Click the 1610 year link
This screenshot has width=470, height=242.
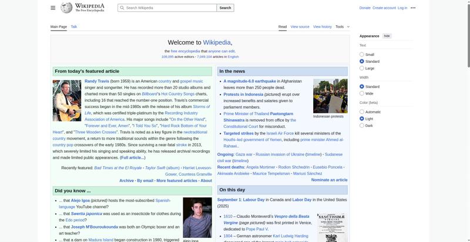click(x=228, y=216)
